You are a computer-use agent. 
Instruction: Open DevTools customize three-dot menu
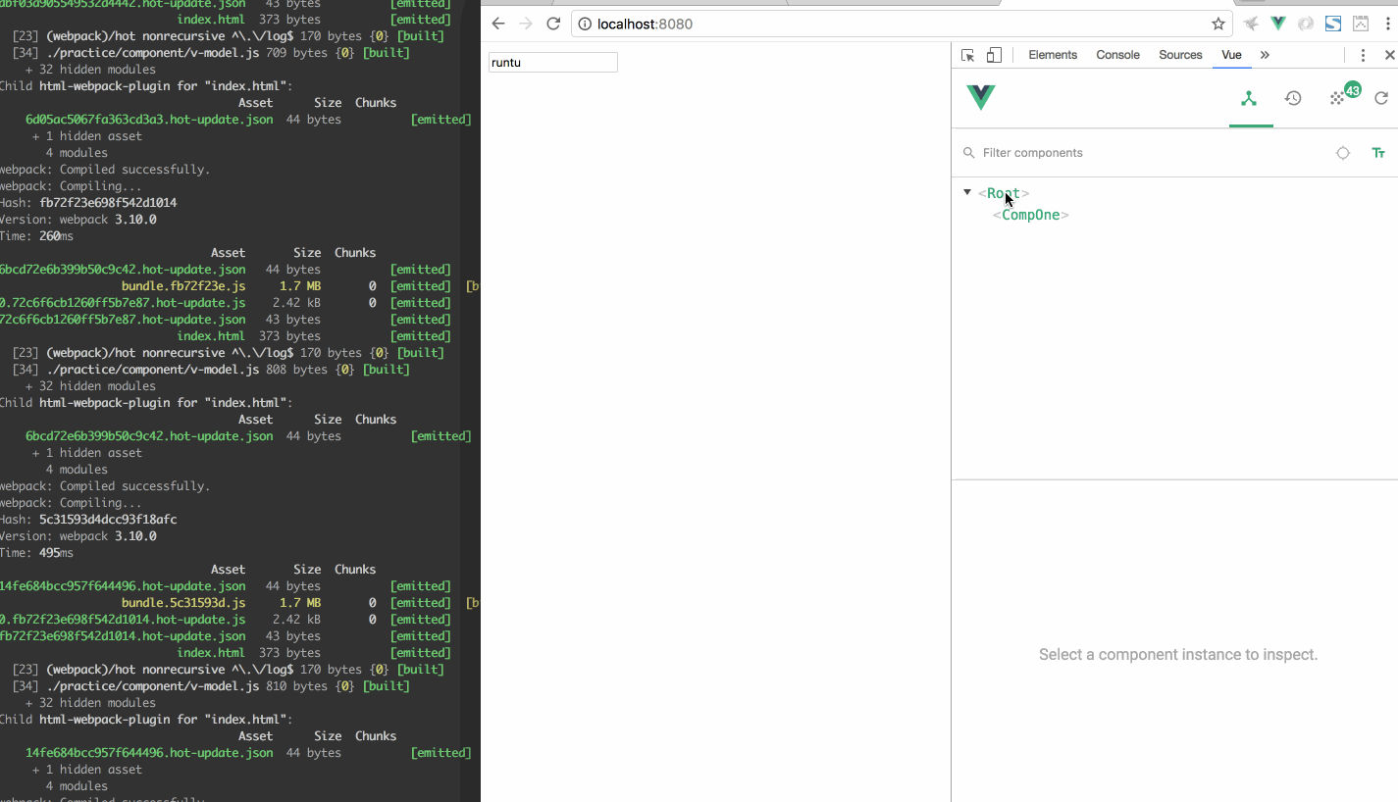(1363, 55)
